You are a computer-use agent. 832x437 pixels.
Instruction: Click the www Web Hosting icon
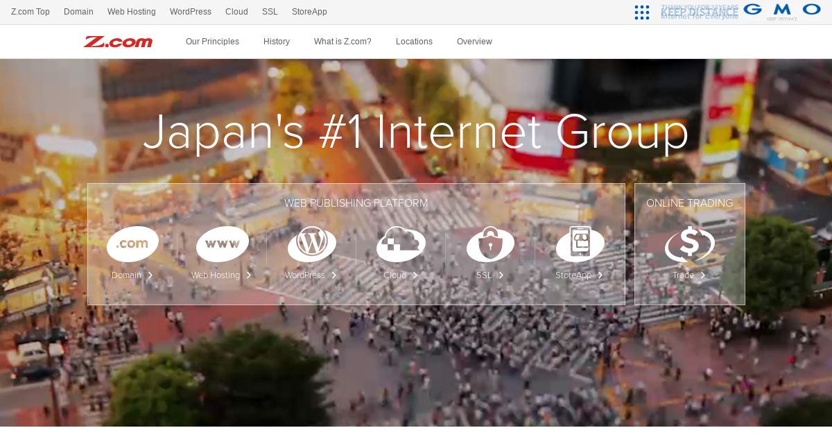(223, 244)
